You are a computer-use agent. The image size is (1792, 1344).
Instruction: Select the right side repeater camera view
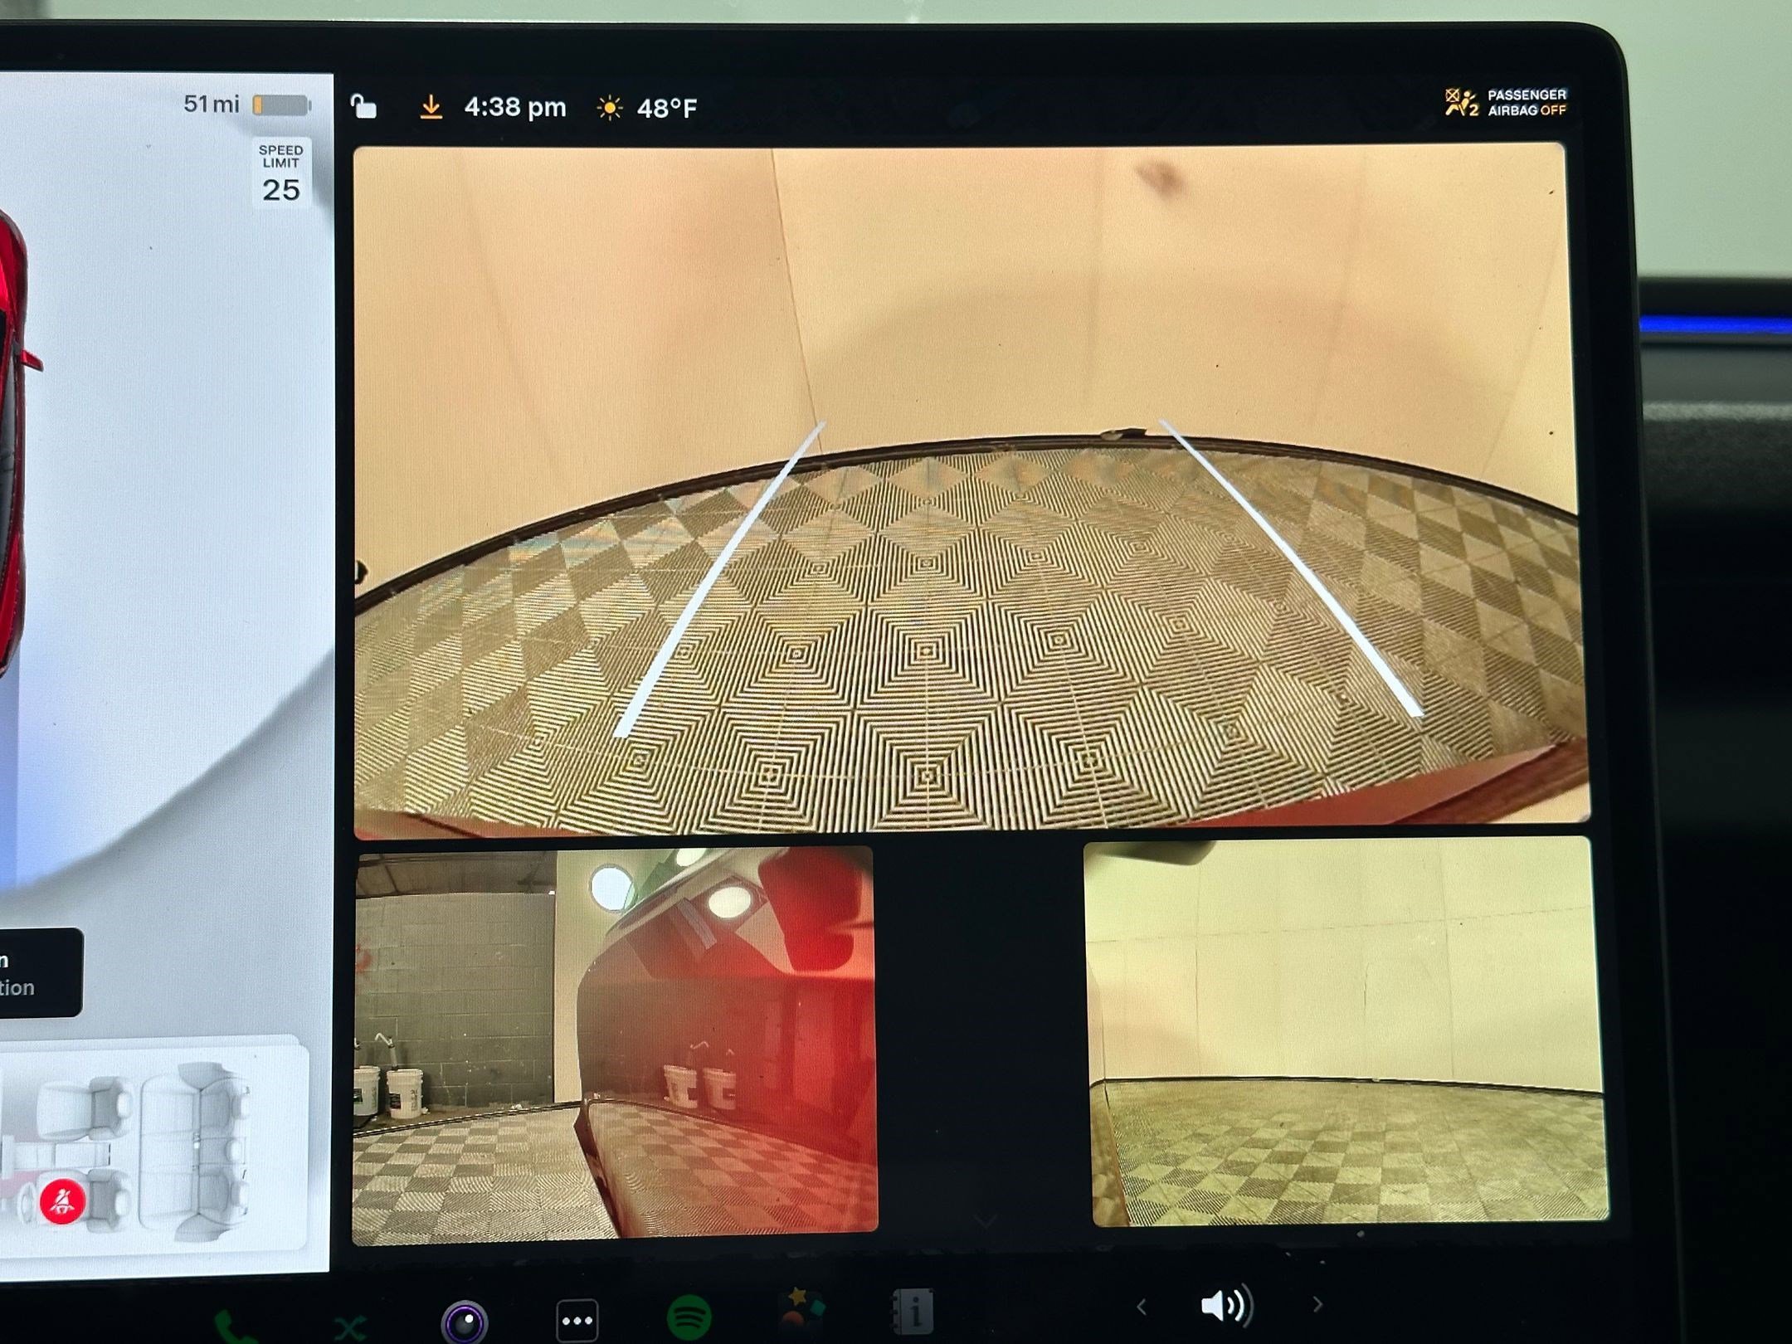point(1346,1031)
